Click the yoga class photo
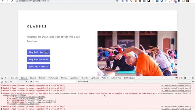The image size is (195, 110). click(137, 53)
